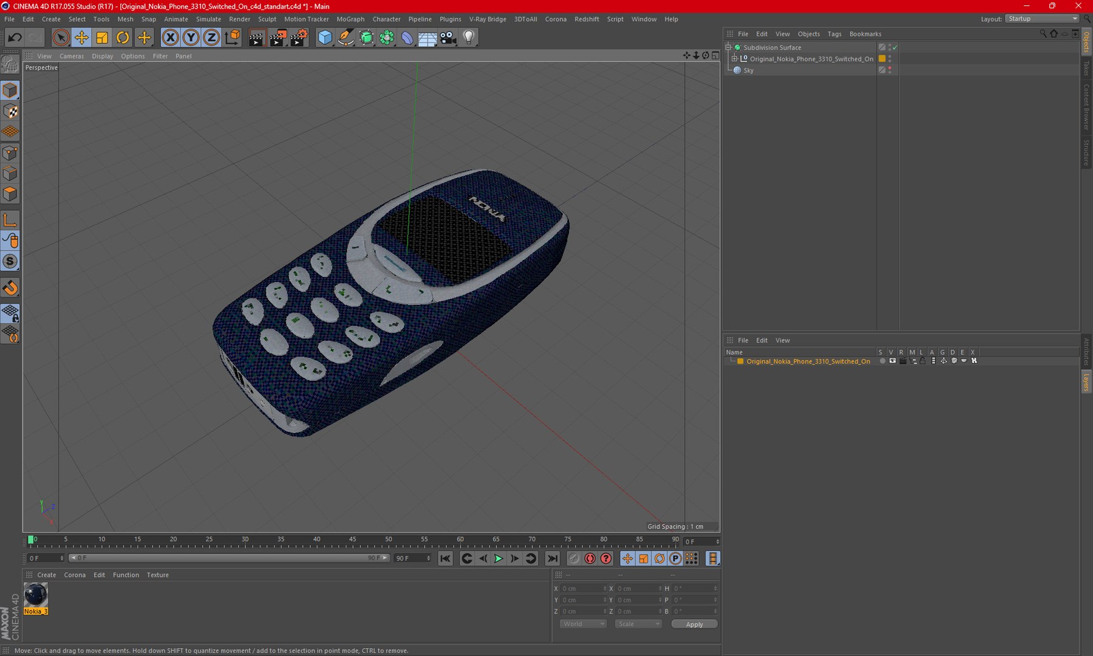Activate the Rotate tool
This screenshot has width=1093, height=656.
coord(123,38)
